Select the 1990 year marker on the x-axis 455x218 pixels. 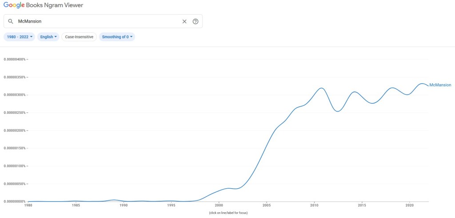[x=124, y=206]
